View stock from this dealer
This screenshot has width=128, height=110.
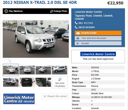point(98,38)
